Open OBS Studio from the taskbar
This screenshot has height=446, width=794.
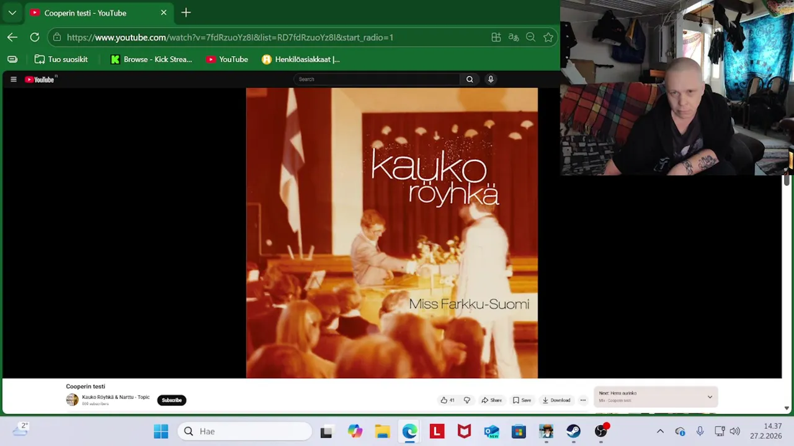point(600,431)
